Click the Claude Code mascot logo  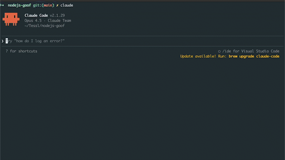coord(11,19)
